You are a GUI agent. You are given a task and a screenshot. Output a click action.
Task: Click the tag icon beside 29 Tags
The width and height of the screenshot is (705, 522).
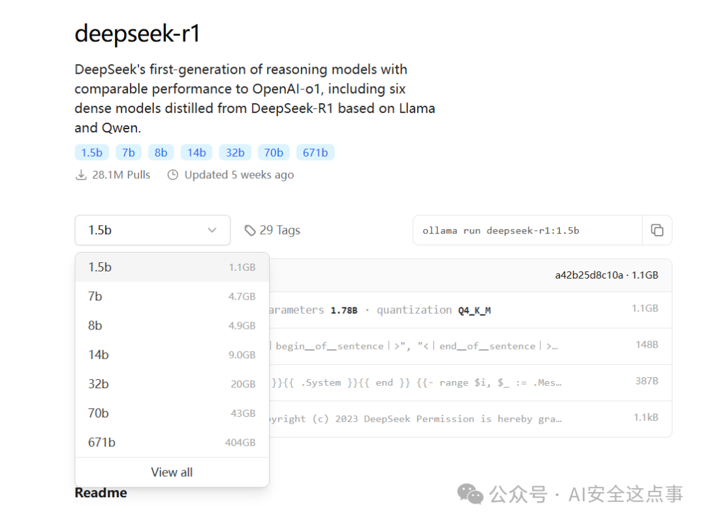click(250, 230)
